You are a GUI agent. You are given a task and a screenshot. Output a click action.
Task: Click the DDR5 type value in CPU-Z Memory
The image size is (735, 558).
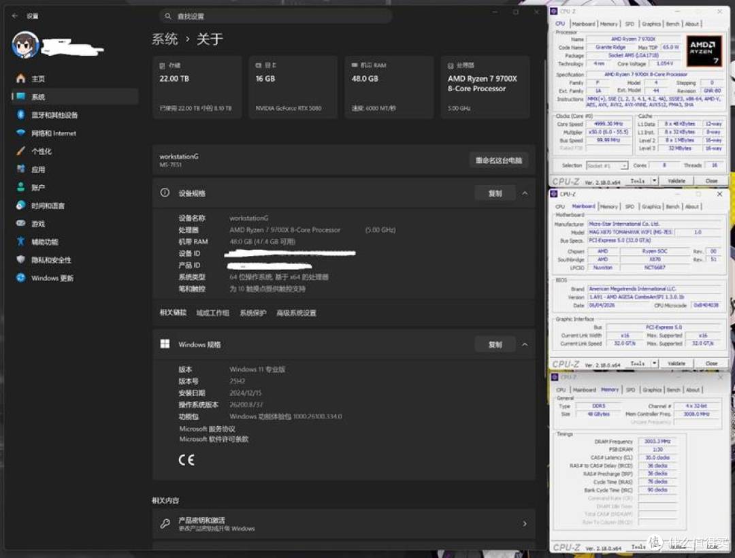point(599,406)
